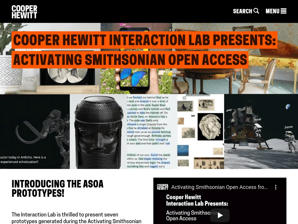Play the Activating Smithsonian Open Access video

click(220, 215)
